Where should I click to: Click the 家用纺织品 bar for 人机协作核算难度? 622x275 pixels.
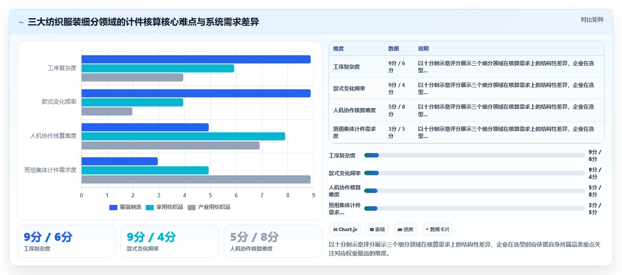pyautogui.click(x=183, y=136)
